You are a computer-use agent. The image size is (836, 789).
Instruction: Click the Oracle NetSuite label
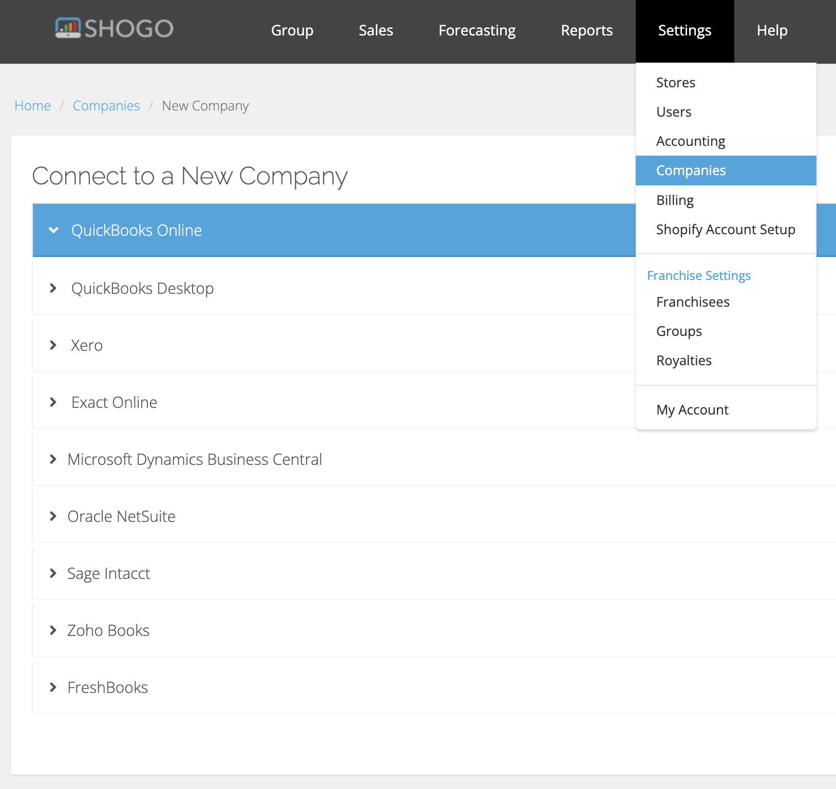click(121, 517)
